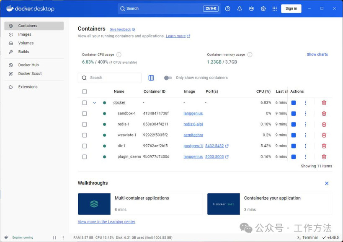Image resolution: width=343 pixels, height=242 pixels.
Task: Stop the weaviate-1 container
Action: point(294,135)
